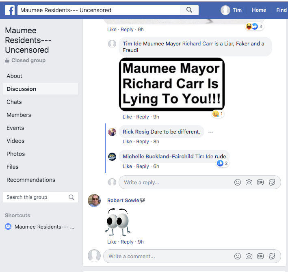Like Michelle Buckland-Fairchild's comment
This screenshot has height=272, width=288.
coord(127,166)
